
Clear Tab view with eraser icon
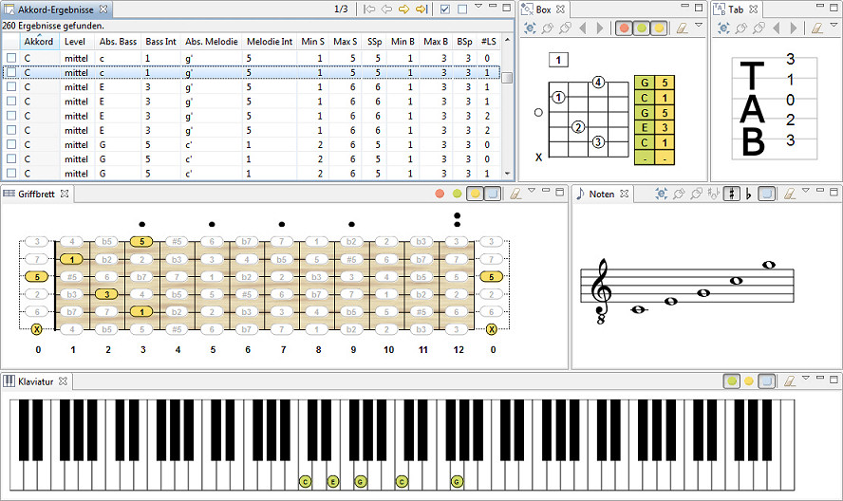817,28
